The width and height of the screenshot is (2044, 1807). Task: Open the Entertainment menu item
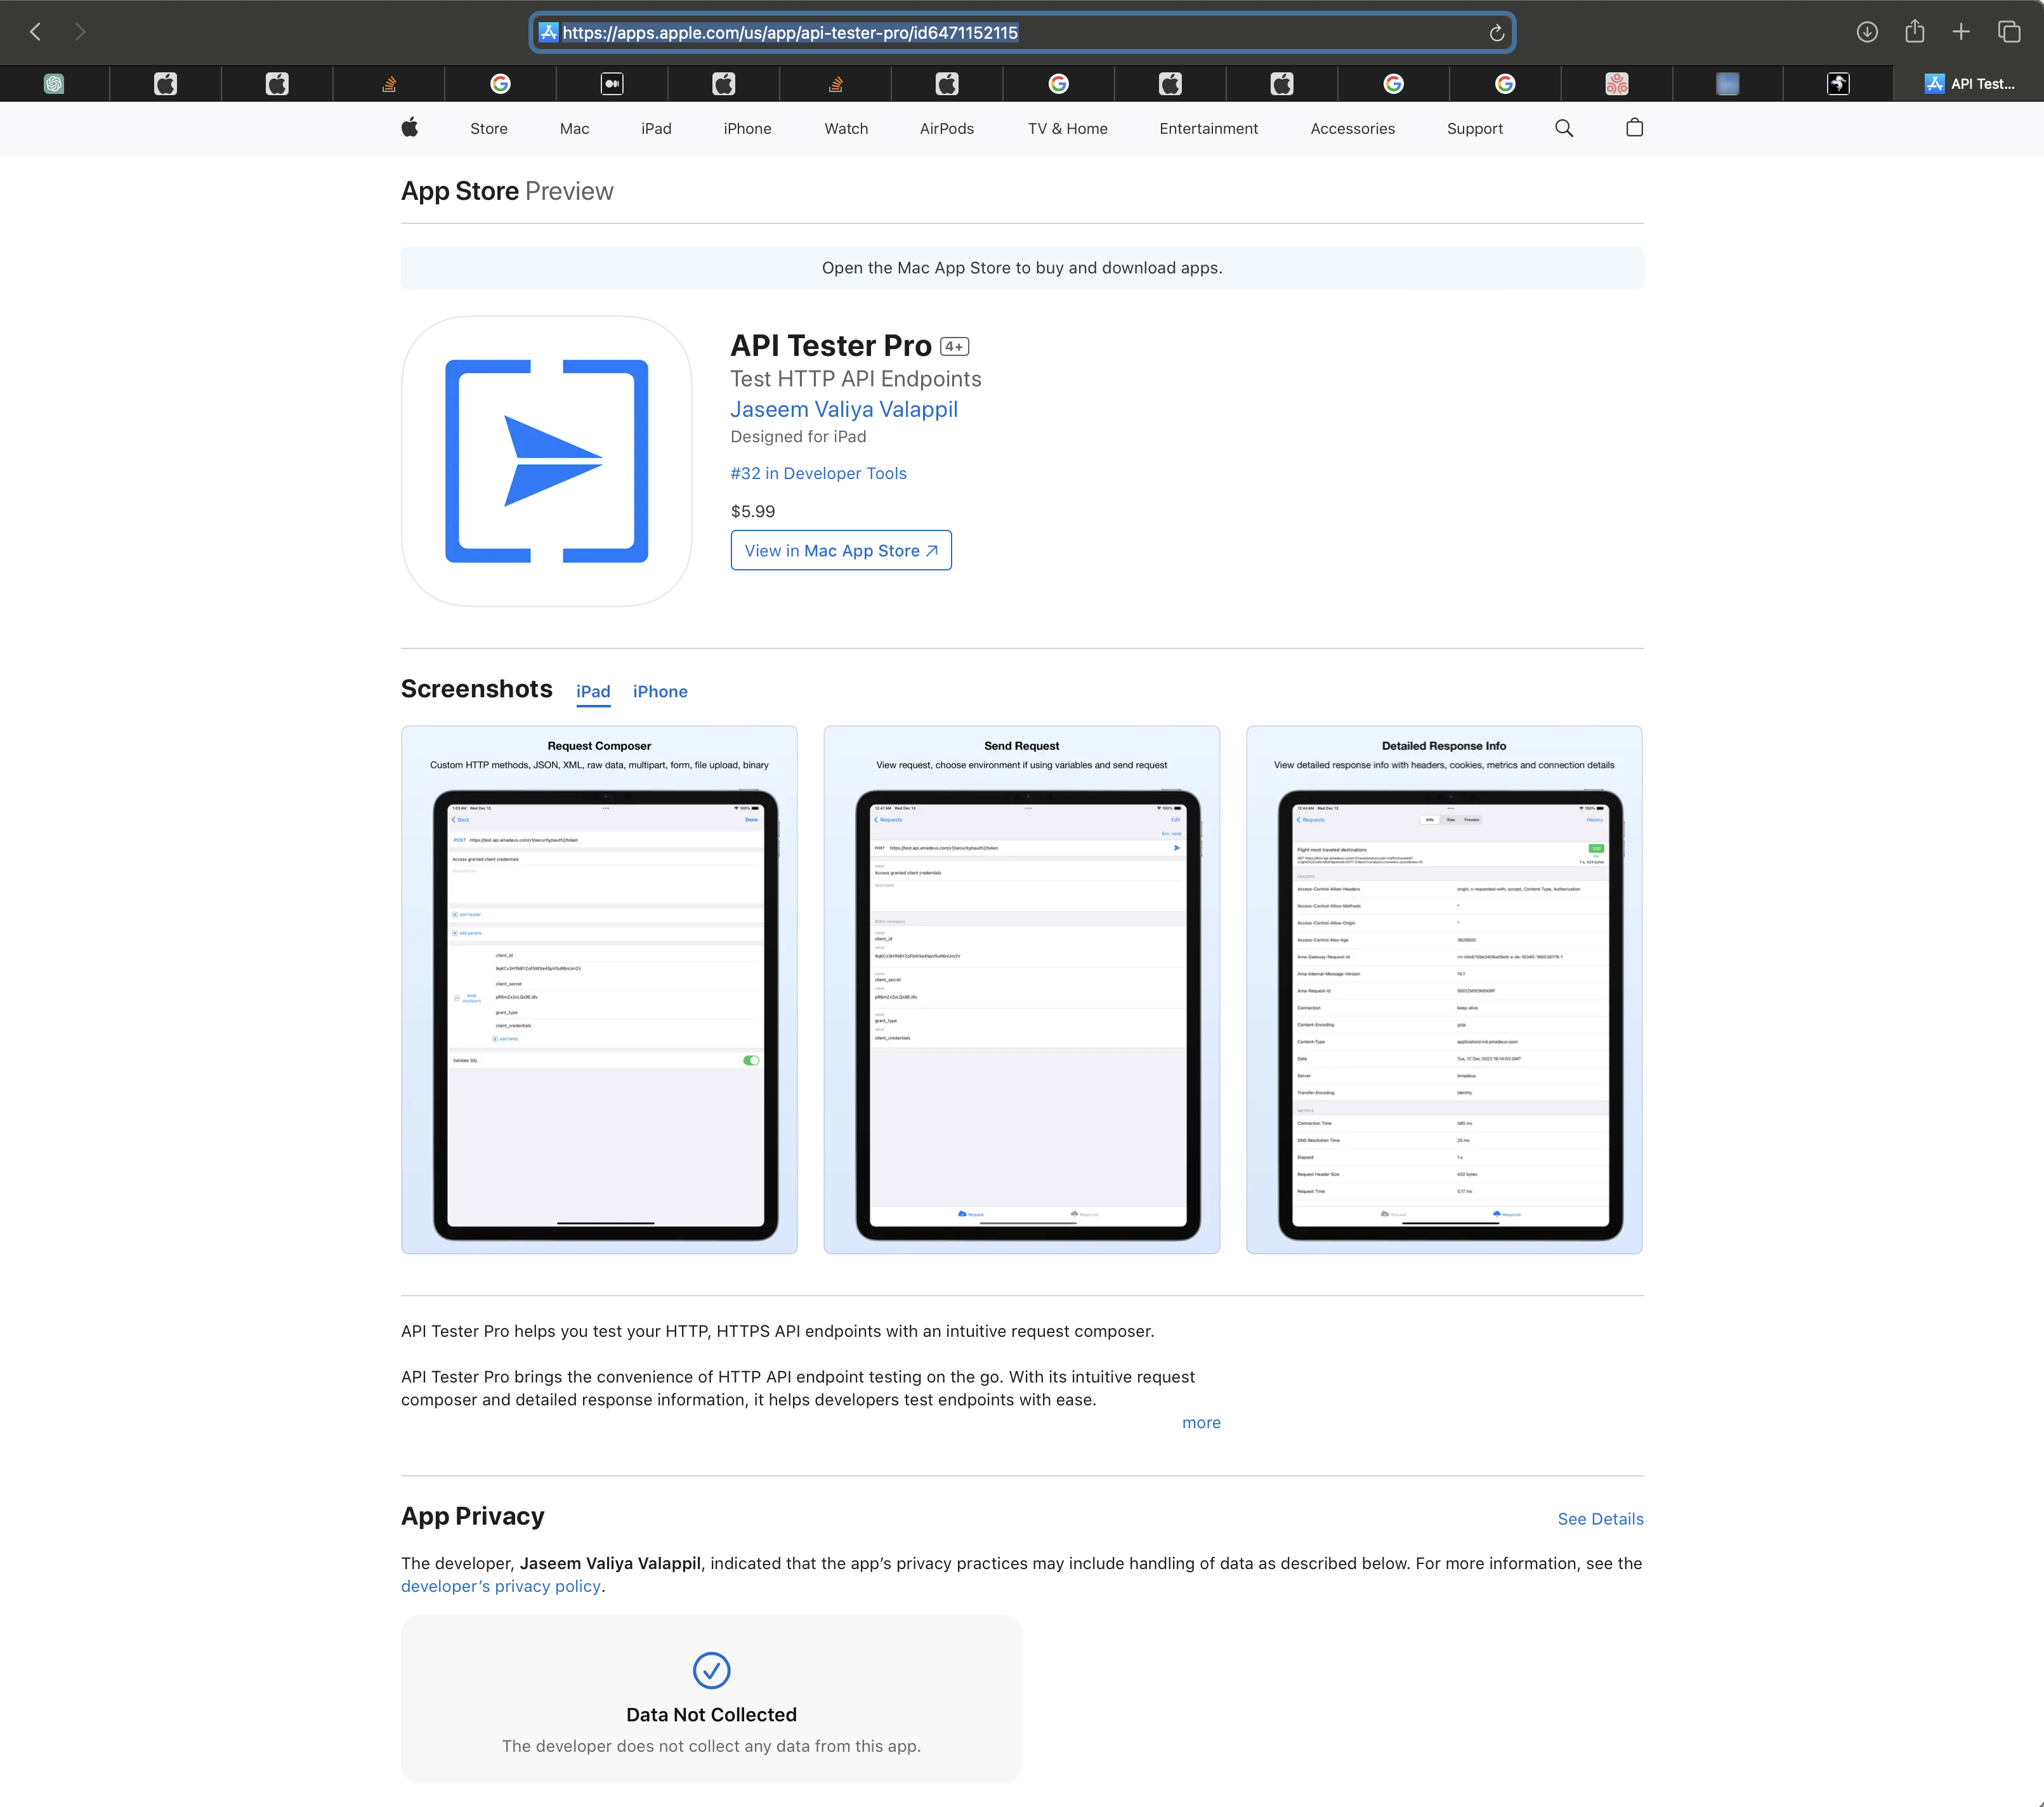tap(1208, 129)
